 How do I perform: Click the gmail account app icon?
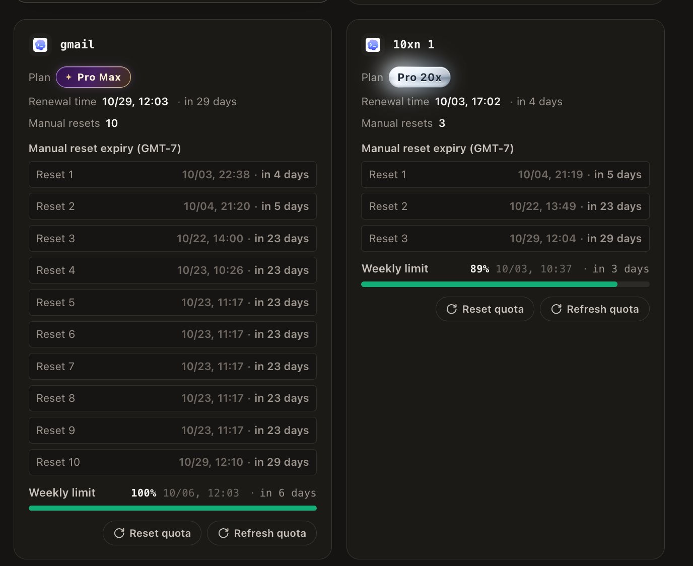coord(40,45)
